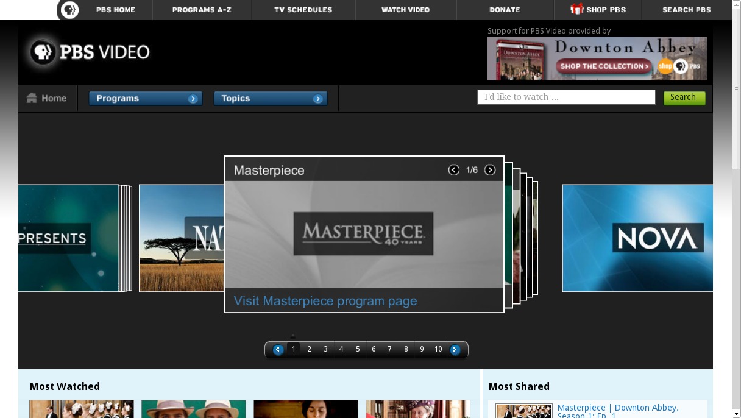Jump to carousel page 6
The height and width of the screenshot is (418, 741).
[374, 349]
